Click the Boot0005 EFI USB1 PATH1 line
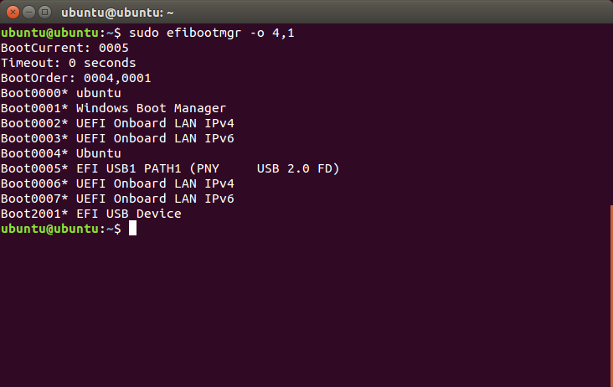The image size is (613, 387). [x=170, y=168]
